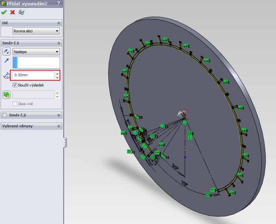The image size is (276, 224).
Task: Cancel the feature with the red X
Action: pos(12,12)
